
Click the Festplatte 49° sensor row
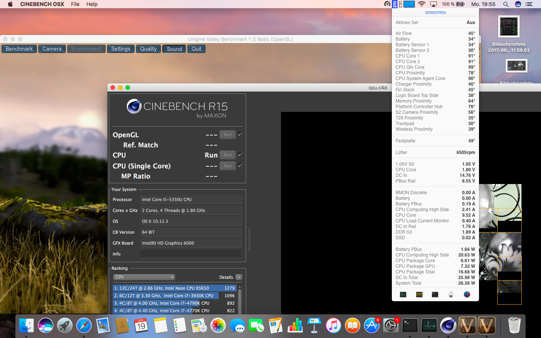tap(435, 141)
